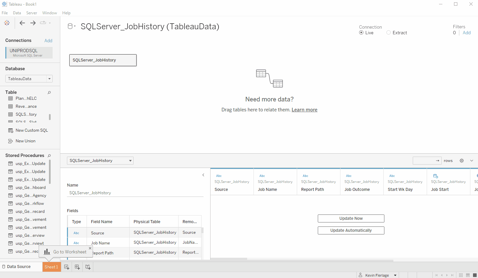
Task: Click the Physical Table column header
Action: pos(154,222)
